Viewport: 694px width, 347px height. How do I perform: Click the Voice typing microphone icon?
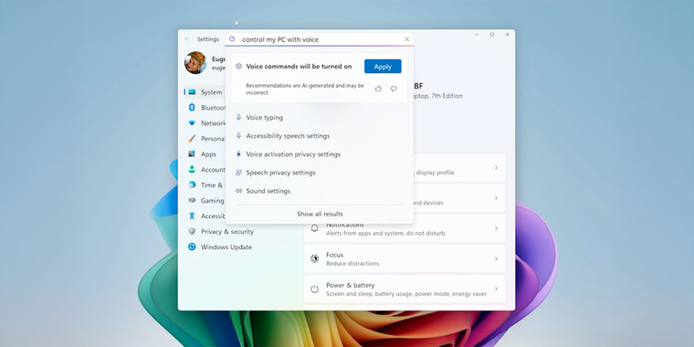pos(238,117)
